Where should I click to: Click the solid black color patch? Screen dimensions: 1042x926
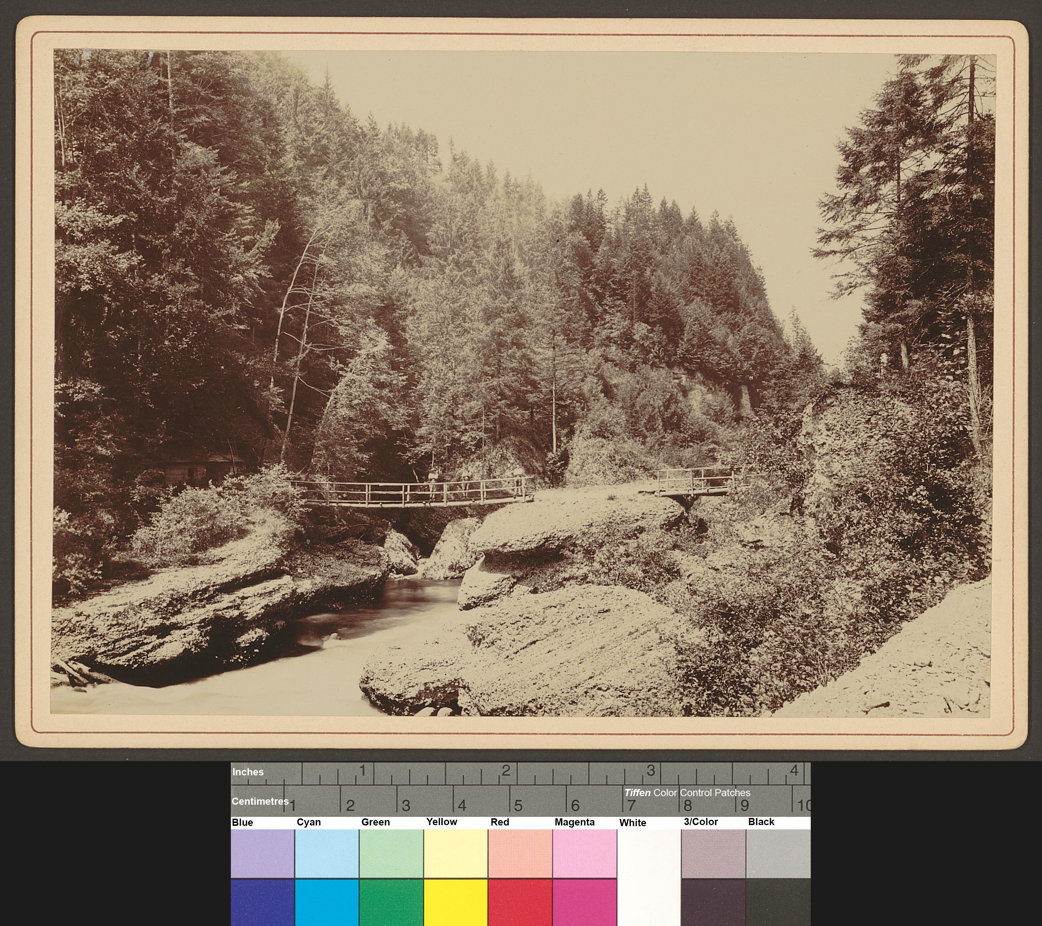[779, 902]
